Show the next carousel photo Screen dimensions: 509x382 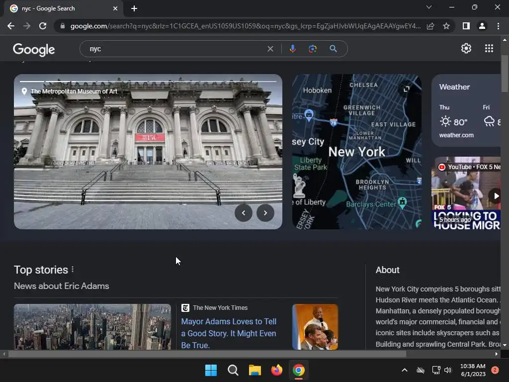click(x=265, y=213)
